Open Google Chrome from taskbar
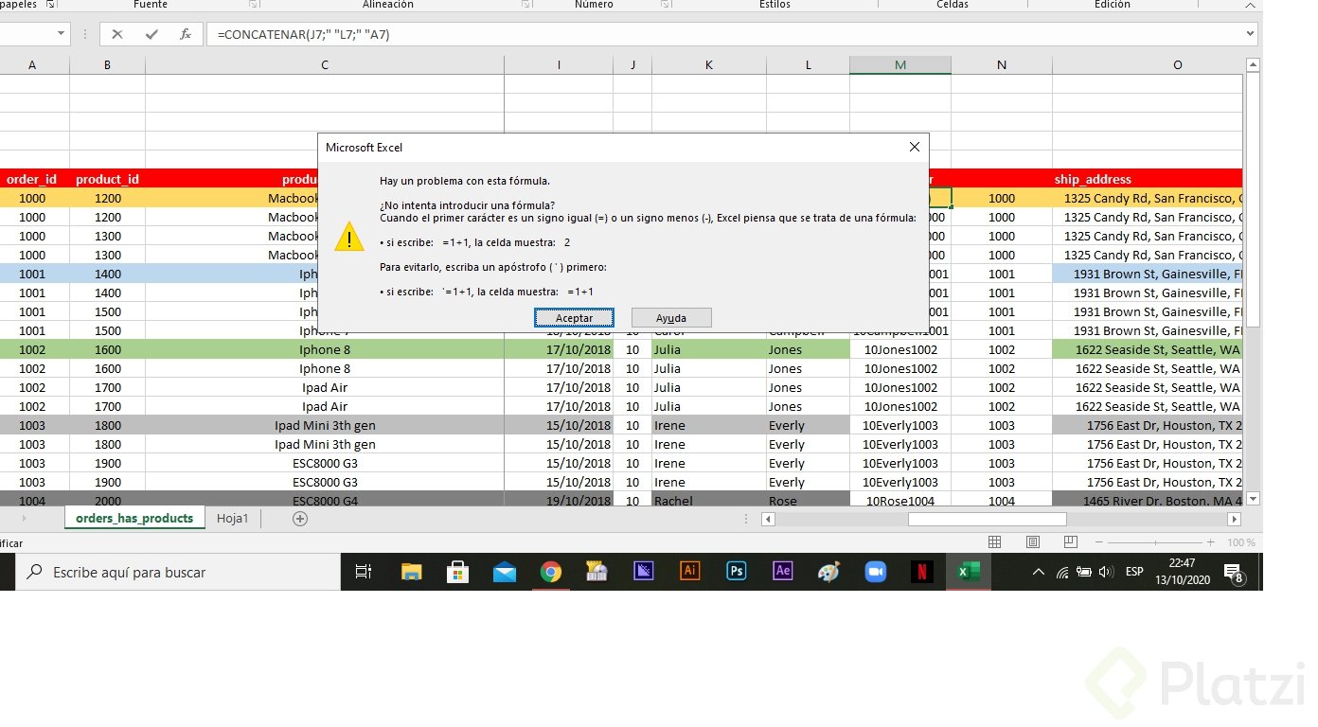The width and height of the screenshot is (1318, 727). pos(551,572)
